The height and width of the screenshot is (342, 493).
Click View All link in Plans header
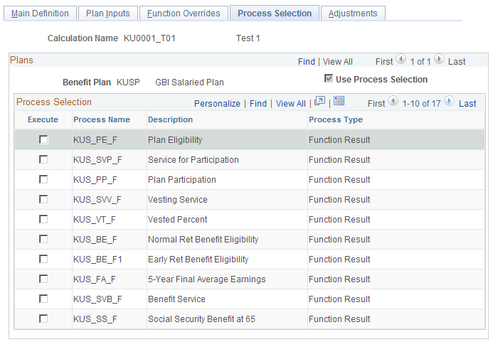pyautogui.click(x=338, y=62)
